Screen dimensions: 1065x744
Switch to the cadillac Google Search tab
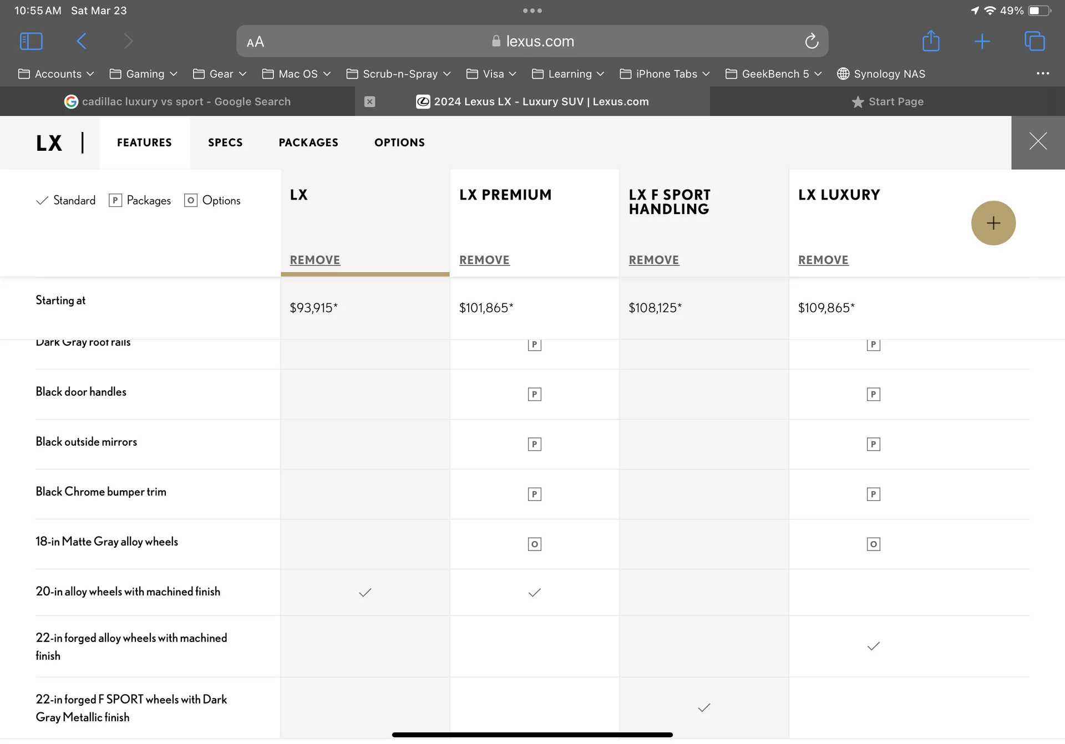pos(177,101)
